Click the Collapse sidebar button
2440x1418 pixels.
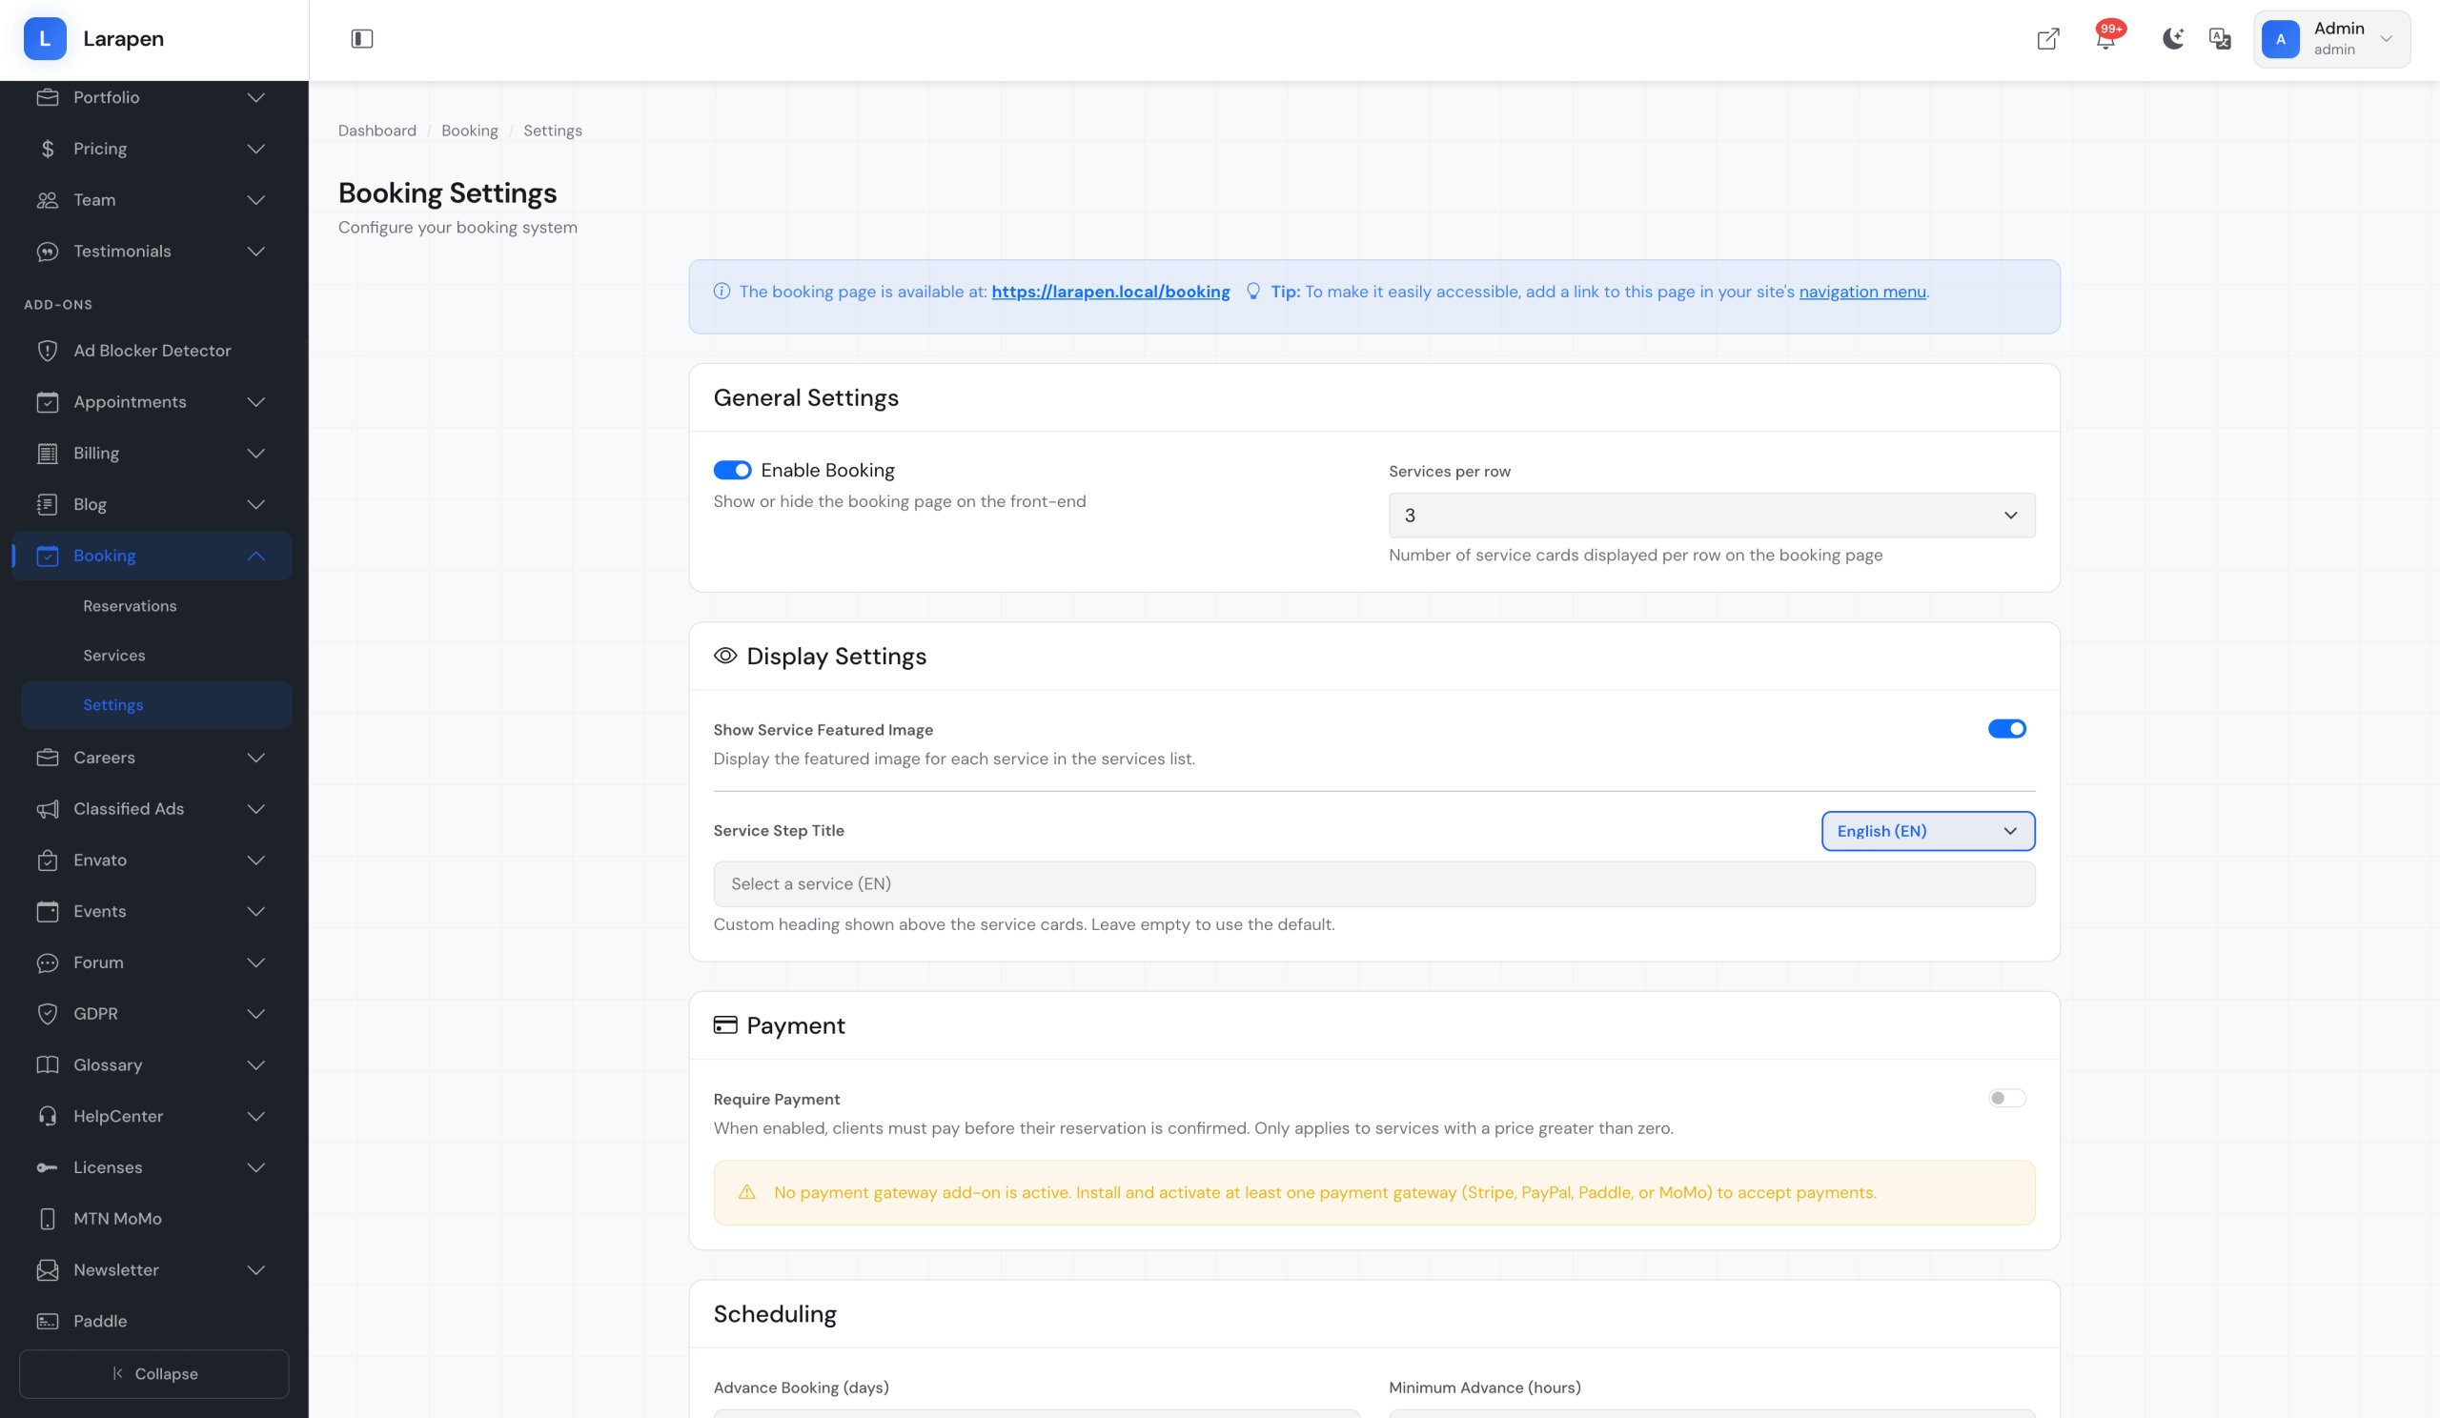[x=154, y=1373]
